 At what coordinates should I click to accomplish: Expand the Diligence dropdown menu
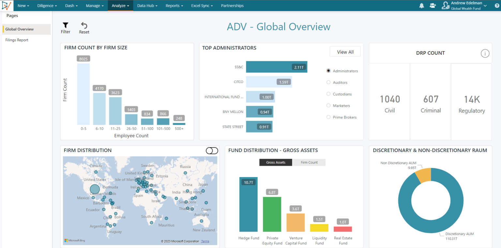point(47,6)
